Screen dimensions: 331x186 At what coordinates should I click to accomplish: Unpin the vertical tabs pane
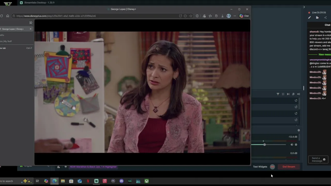31,23
